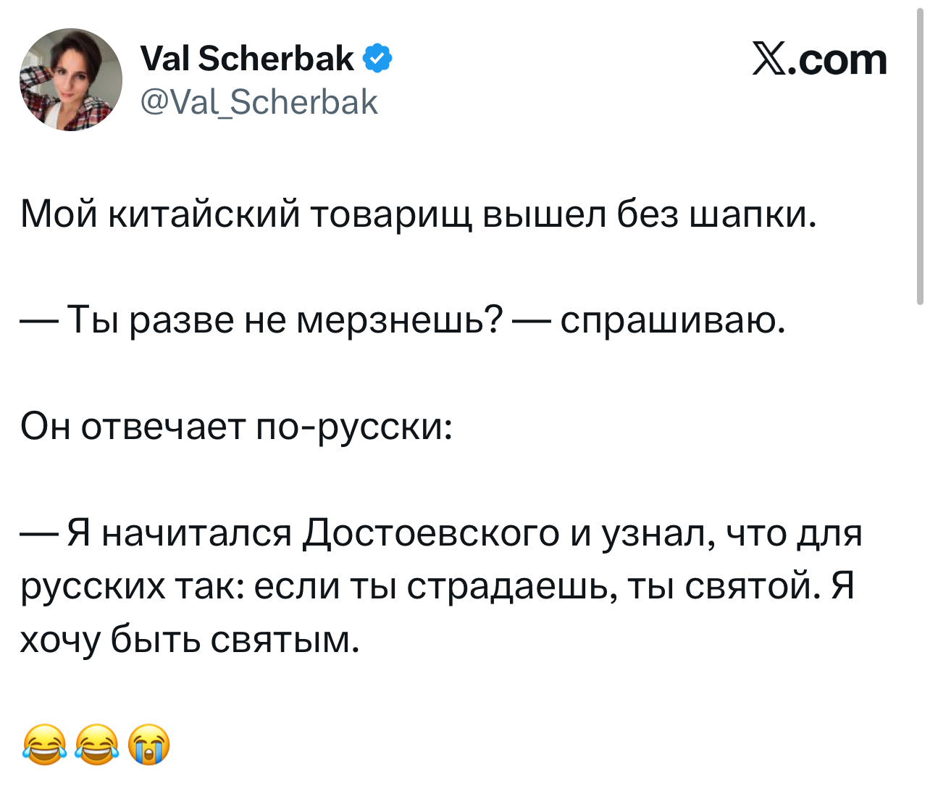Click the line "хочу быть святым."
The height and width of the screenshot is (810, 930).
coord(190,639)
